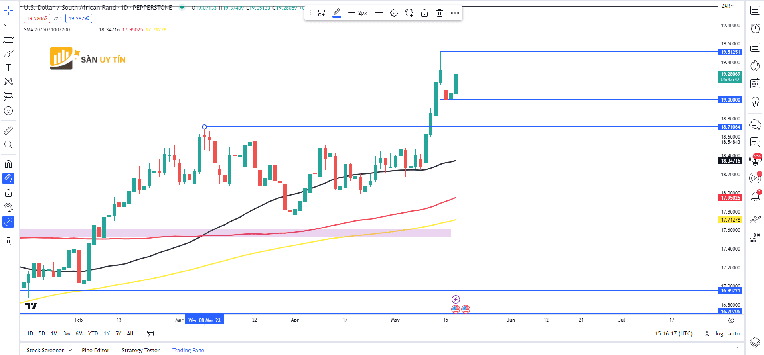Open the emoji icons tool

pos(8,111)
